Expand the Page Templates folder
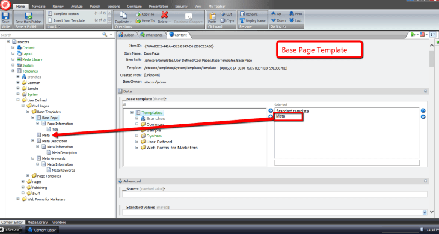 click(28, 176)
